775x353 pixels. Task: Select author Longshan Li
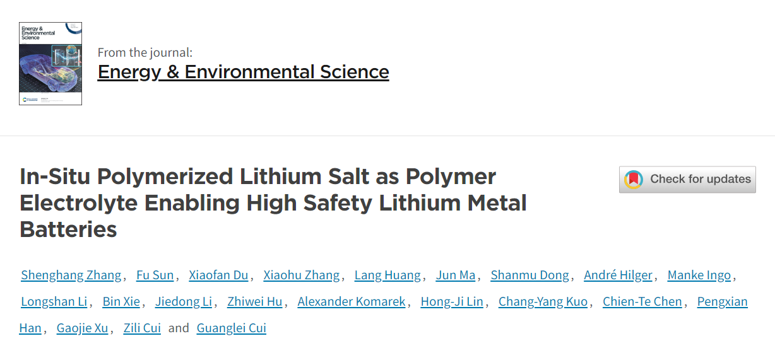click(x=54, y=301)
